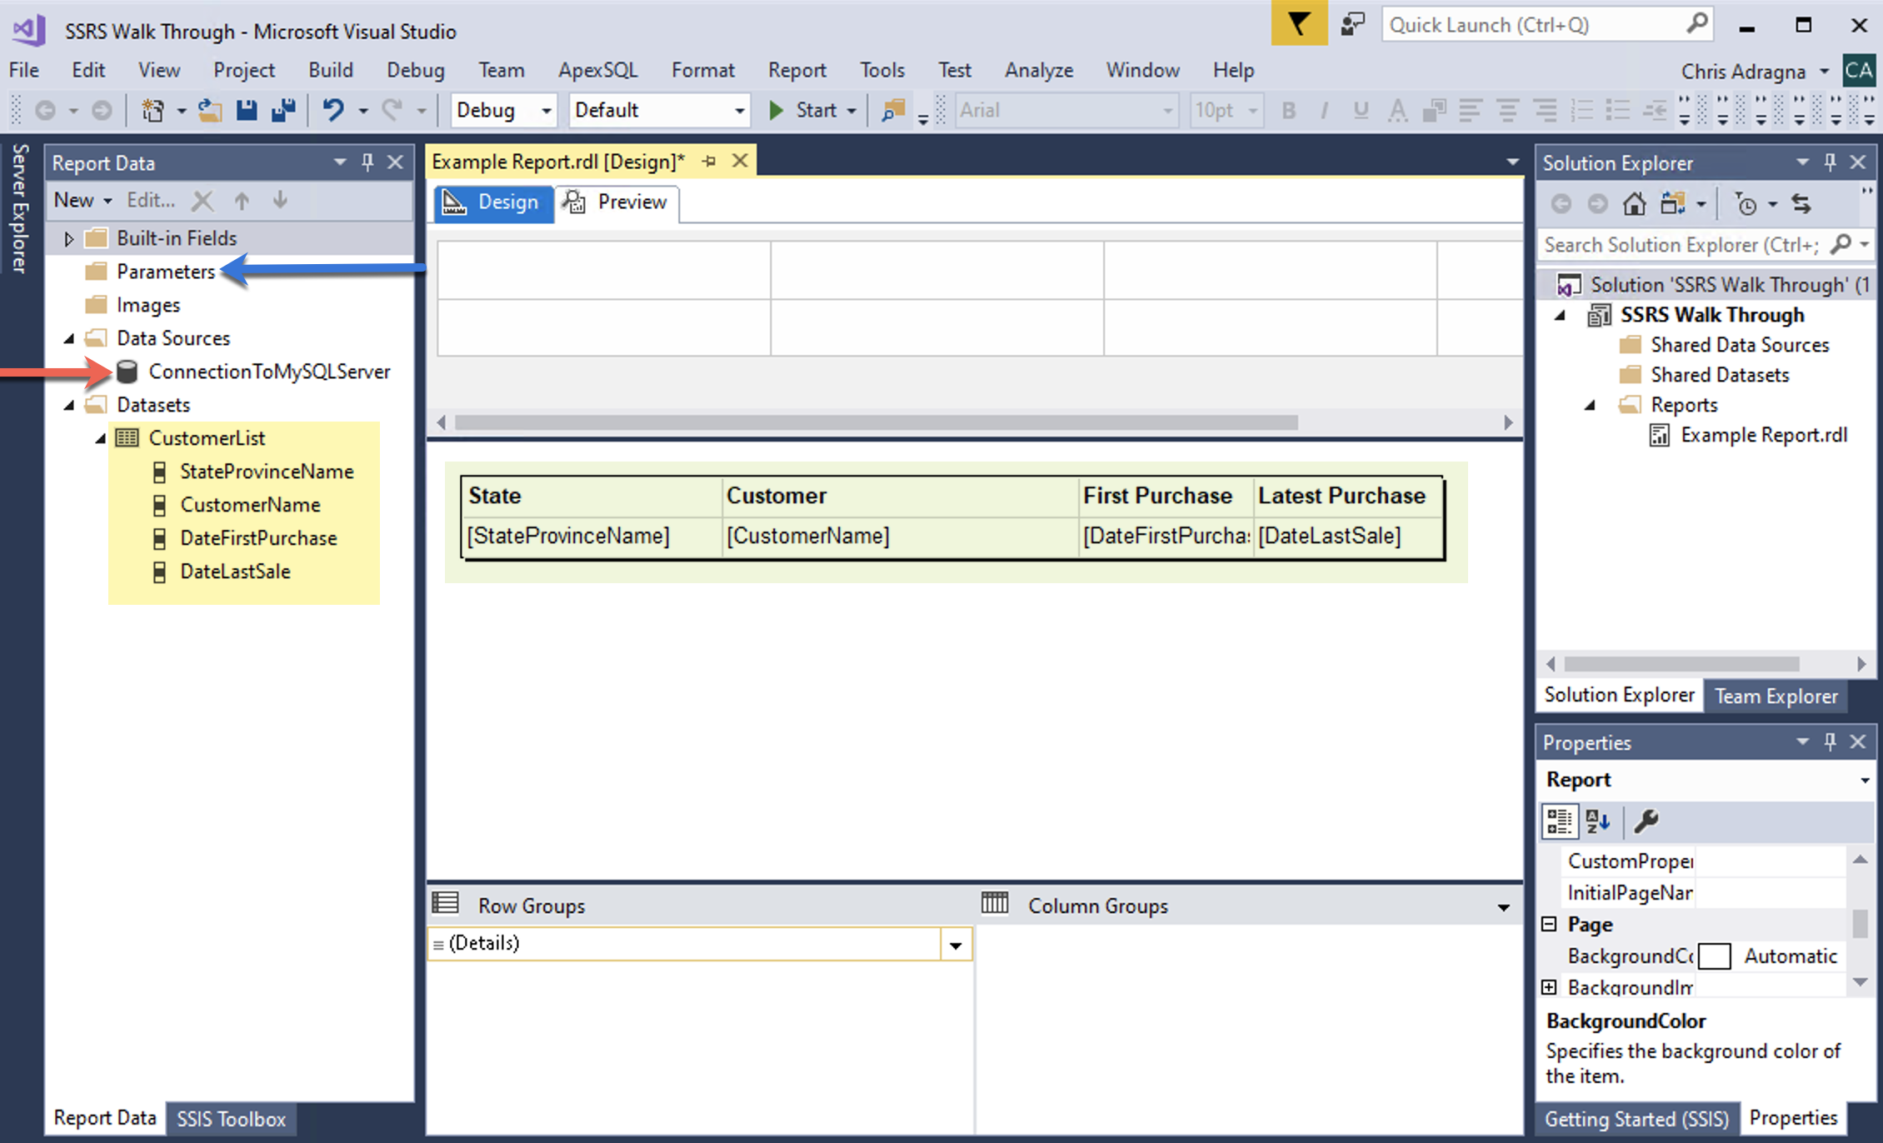Image resolution: width=1883 pixels, height=1143 pixels.
Task: Click the BackgroundColor white swatch
Action: pos(1714,956)
